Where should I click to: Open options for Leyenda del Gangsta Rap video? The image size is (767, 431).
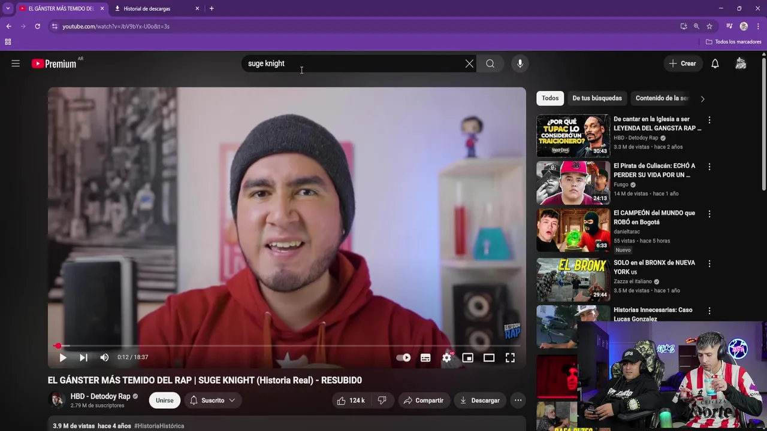[709, 120]
